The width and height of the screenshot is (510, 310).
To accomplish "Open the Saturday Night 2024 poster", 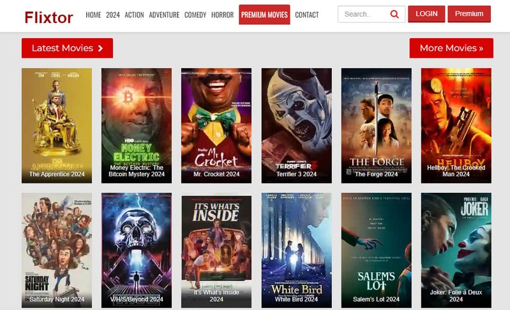I will (x=57, y=250).
